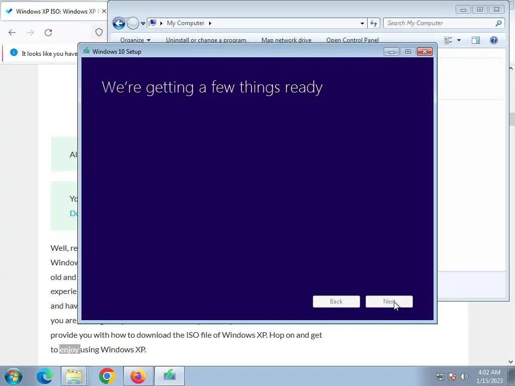515x386 pixels.
Task: Click the highlighted word enjoy in the article
Action: pos(69,350)
